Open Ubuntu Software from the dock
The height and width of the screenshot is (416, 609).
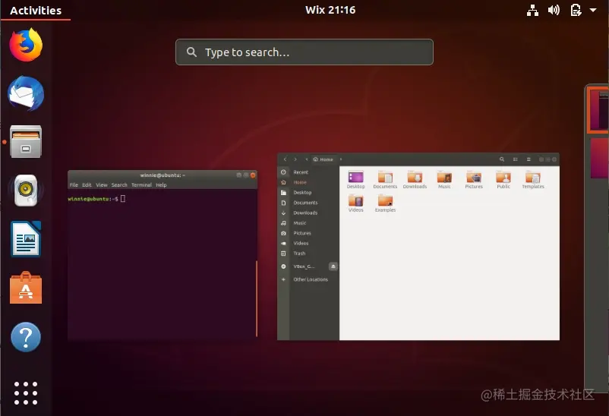(x=26, y=288)
